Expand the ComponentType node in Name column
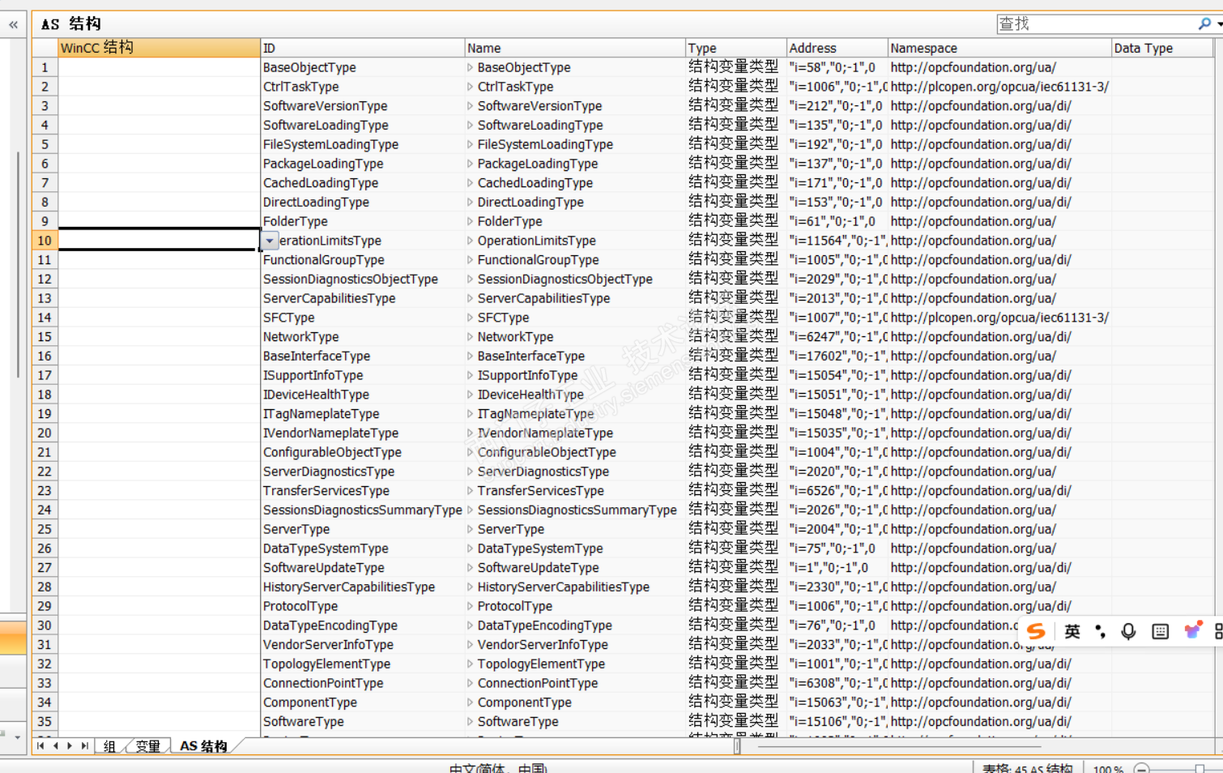 pyautogui.click(x=471, y=703)
